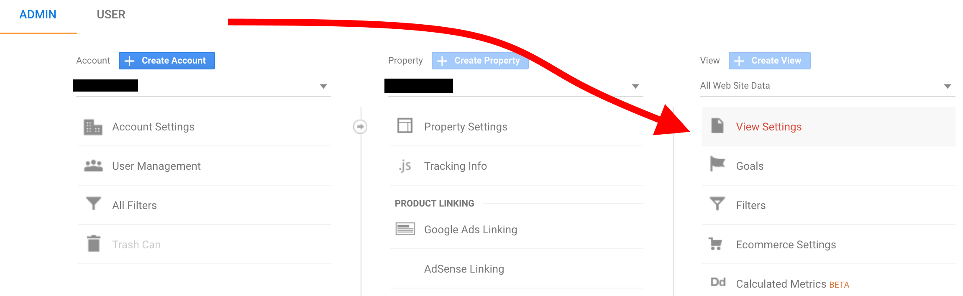The image size is (963, 296).
Task: Click the Google Ads Linking icon
Action: tap(405, 229)
